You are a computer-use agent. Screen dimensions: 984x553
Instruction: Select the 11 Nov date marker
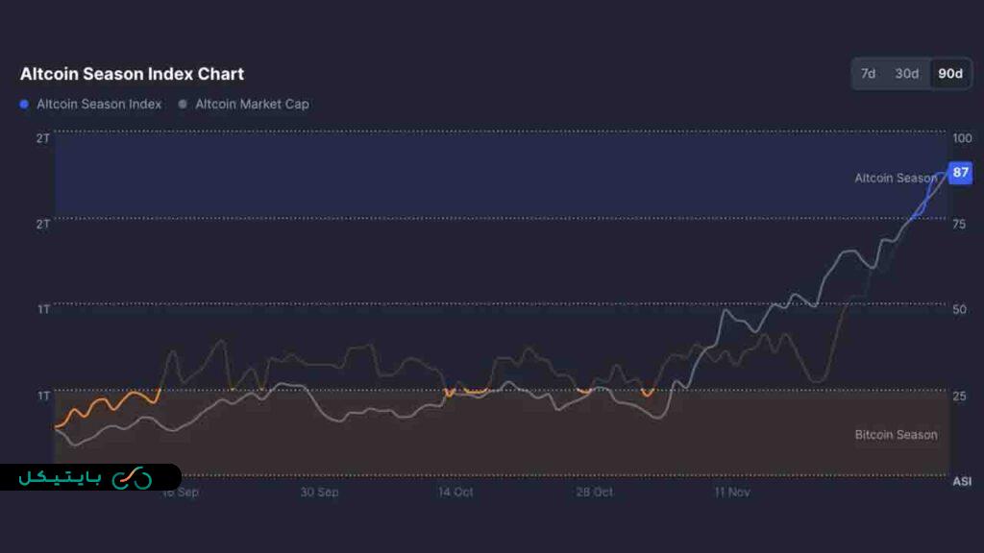pos(732,493)
